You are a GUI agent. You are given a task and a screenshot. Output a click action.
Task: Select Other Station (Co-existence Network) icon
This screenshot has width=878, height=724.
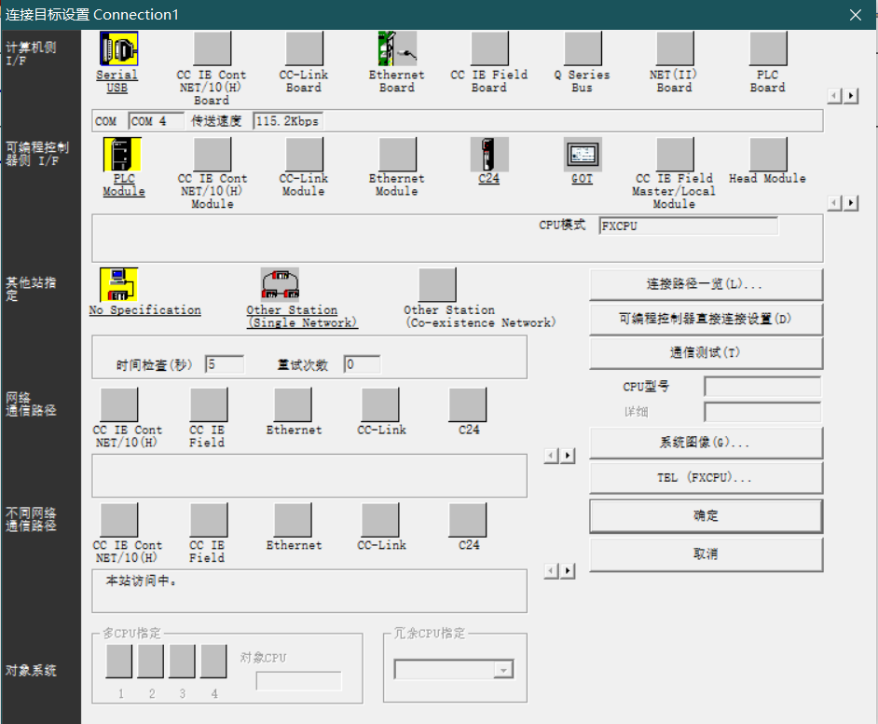coord(437,285)
